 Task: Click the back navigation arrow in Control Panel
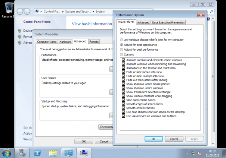20,12
